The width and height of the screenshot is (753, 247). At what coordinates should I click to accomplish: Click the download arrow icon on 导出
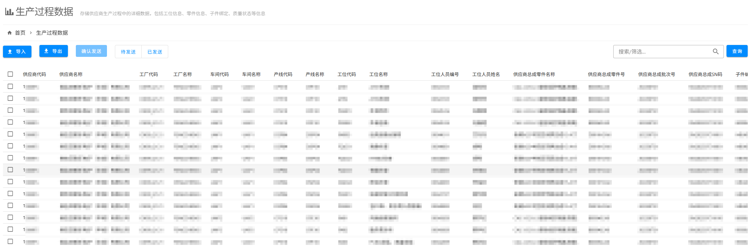point(46,51)
